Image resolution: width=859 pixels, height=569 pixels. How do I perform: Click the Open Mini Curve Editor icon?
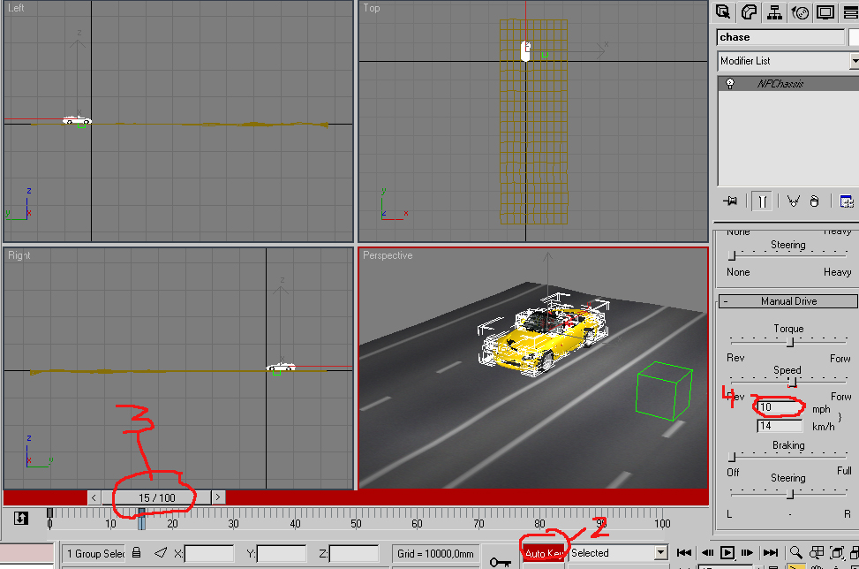(21, 518)
